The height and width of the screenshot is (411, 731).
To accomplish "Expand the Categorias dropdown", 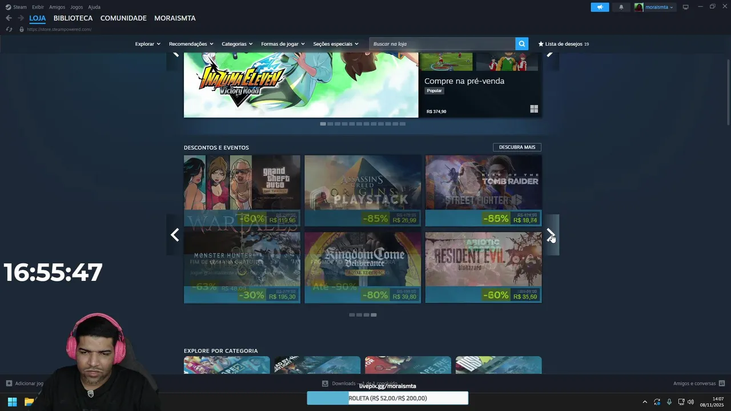I will pyautogui.click(x=237, y=44).
